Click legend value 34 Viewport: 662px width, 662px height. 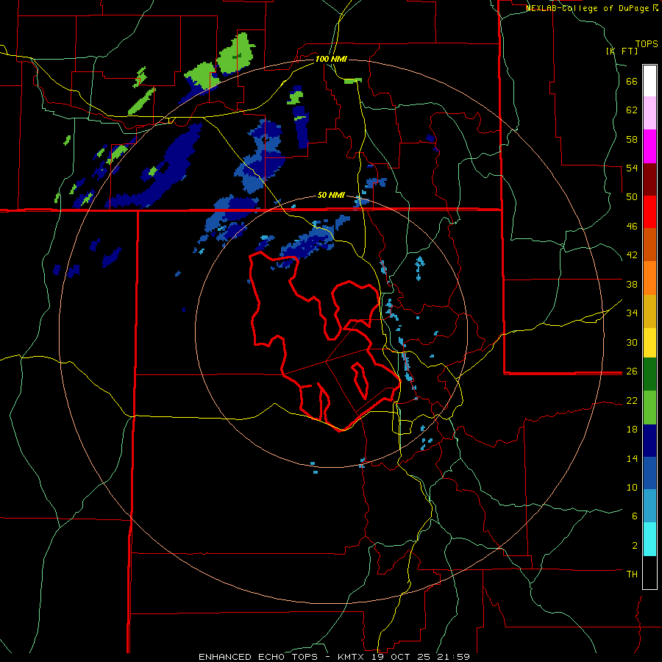click(632, 313)
